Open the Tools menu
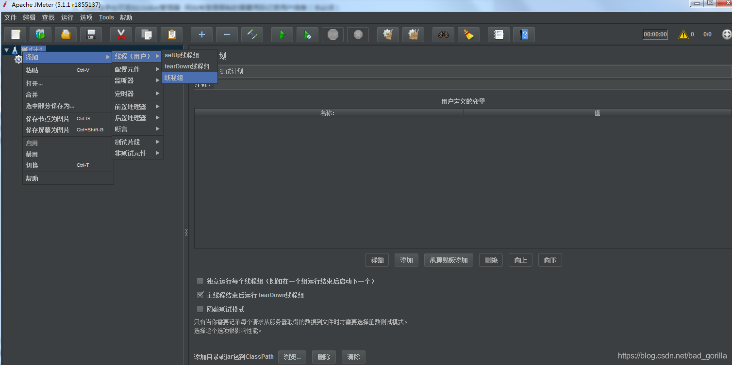Screen dimensions: 732x365 pyautogui.click(x=106, y=17)
